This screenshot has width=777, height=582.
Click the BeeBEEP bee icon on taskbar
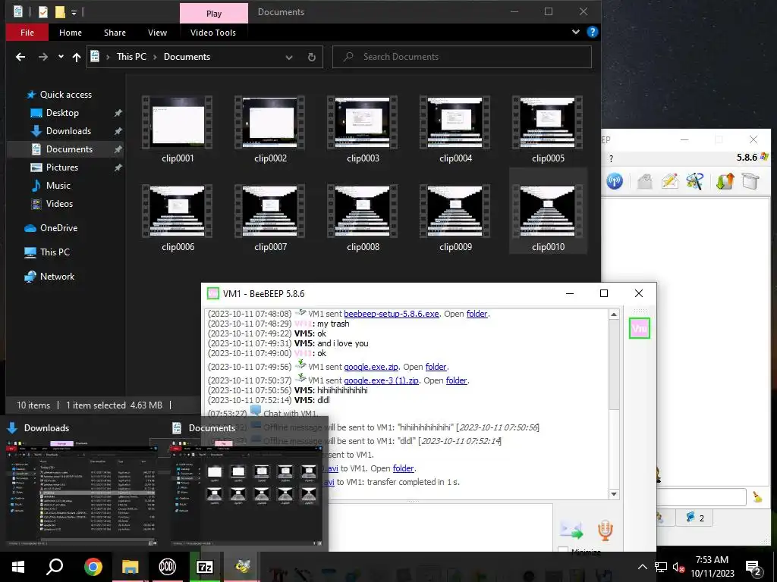[x=242, y=567]
